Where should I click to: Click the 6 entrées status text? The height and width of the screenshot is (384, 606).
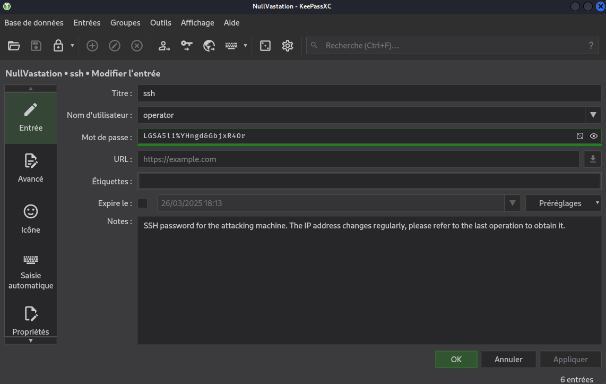[577, 379]
